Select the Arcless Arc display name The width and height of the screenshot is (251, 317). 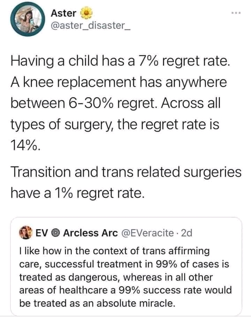(x=91, y=233)
